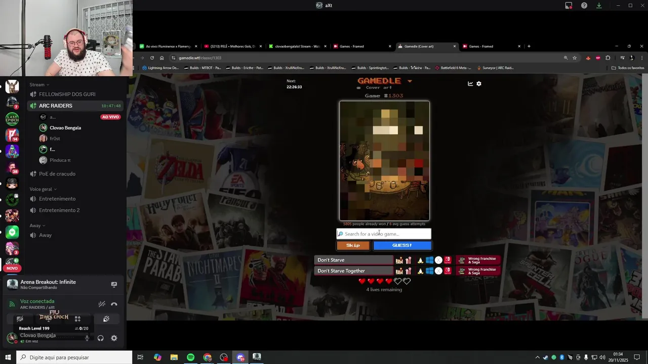Join the Away voice channel
The height and width of the screenshot is (364, 648).
point(76,235)
